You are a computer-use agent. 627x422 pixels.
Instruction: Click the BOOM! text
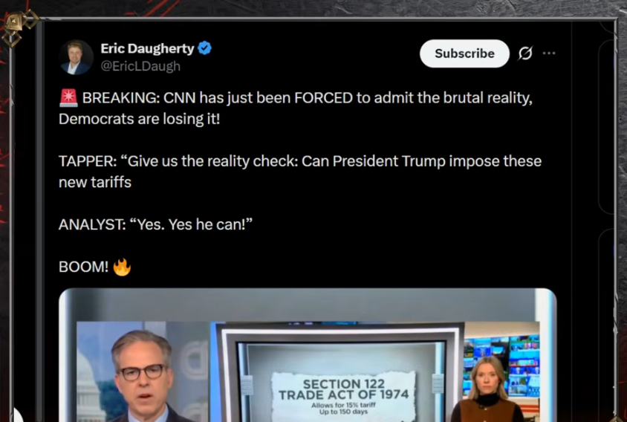(83, 267)
